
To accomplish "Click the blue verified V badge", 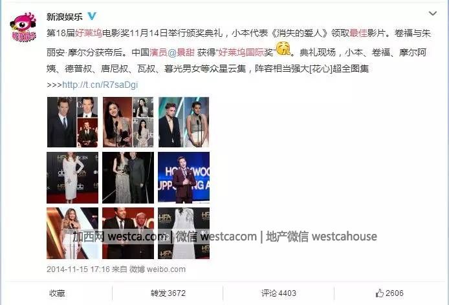I will point(92,16).
